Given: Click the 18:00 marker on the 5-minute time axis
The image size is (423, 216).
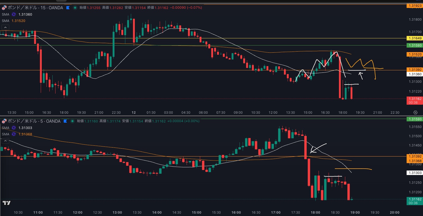Looking at the screenshot, I should tap(315, 213).
